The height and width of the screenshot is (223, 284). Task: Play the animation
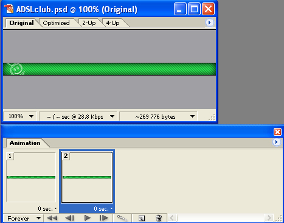[87, 218]
